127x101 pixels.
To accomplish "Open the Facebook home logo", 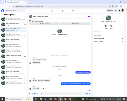I will click(x=3, y=11).
